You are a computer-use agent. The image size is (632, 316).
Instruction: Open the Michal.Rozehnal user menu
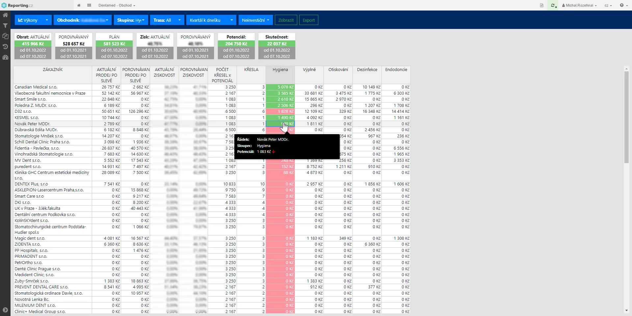pyautogui.click(x=579, y=5)
